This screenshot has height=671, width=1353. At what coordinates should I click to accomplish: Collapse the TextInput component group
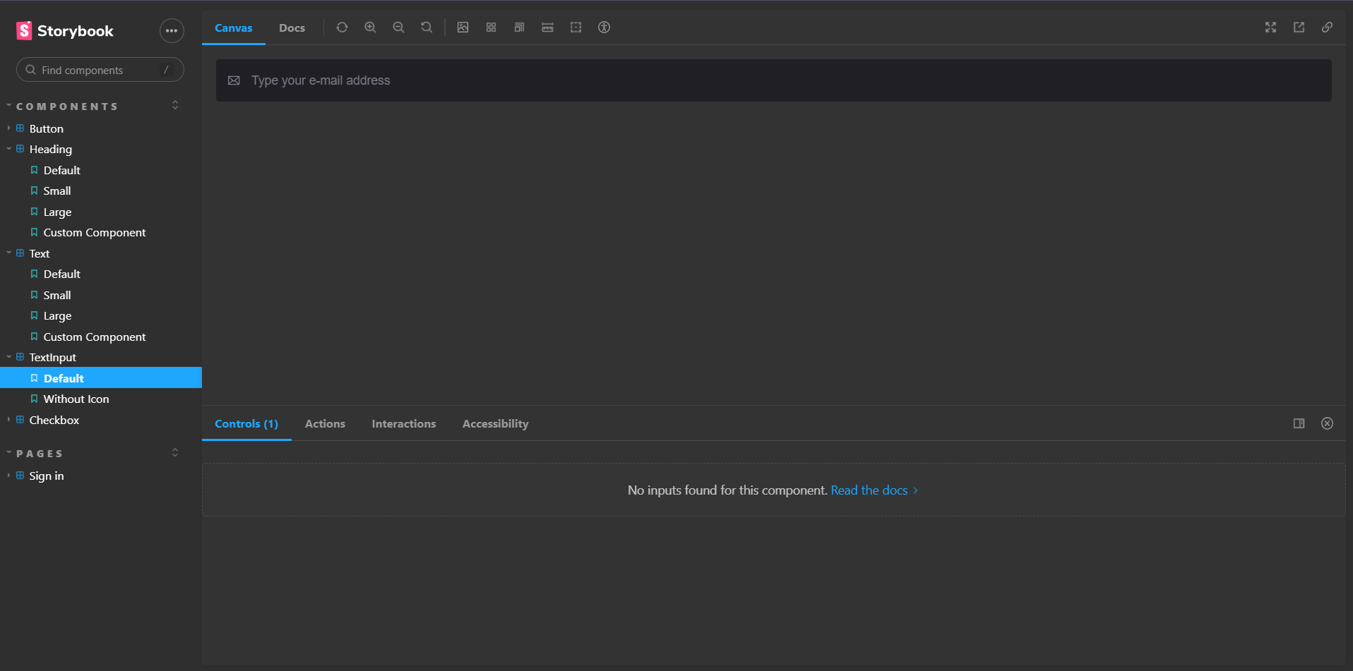coord(8,357)
